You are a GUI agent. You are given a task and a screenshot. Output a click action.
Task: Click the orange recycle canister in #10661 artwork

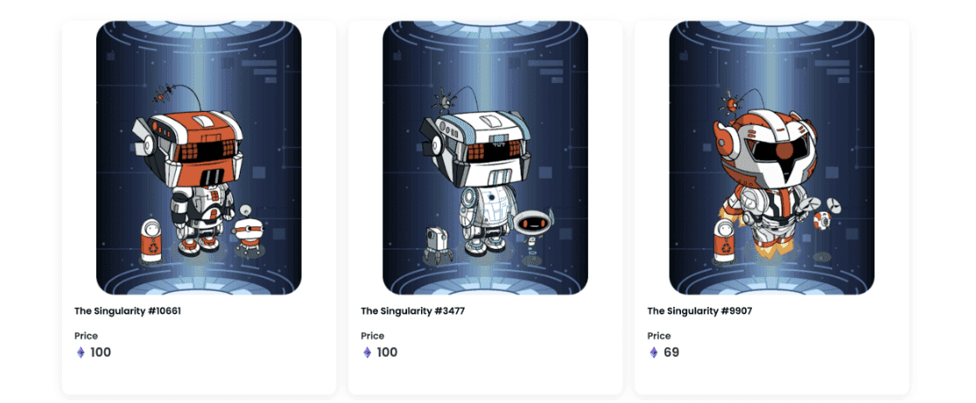click(x=151, y=240)
